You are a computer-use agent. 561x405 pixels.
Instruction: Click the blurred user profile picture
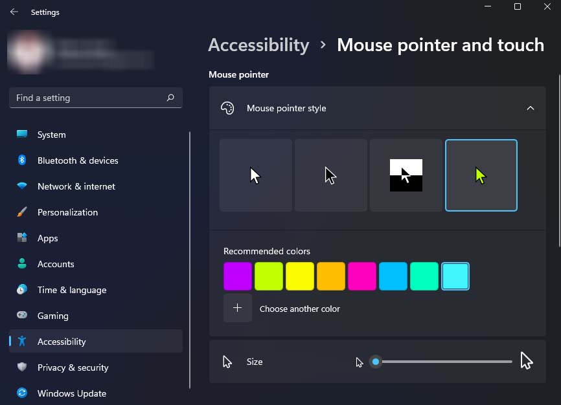pyautogui.click(x=29, y=52)
